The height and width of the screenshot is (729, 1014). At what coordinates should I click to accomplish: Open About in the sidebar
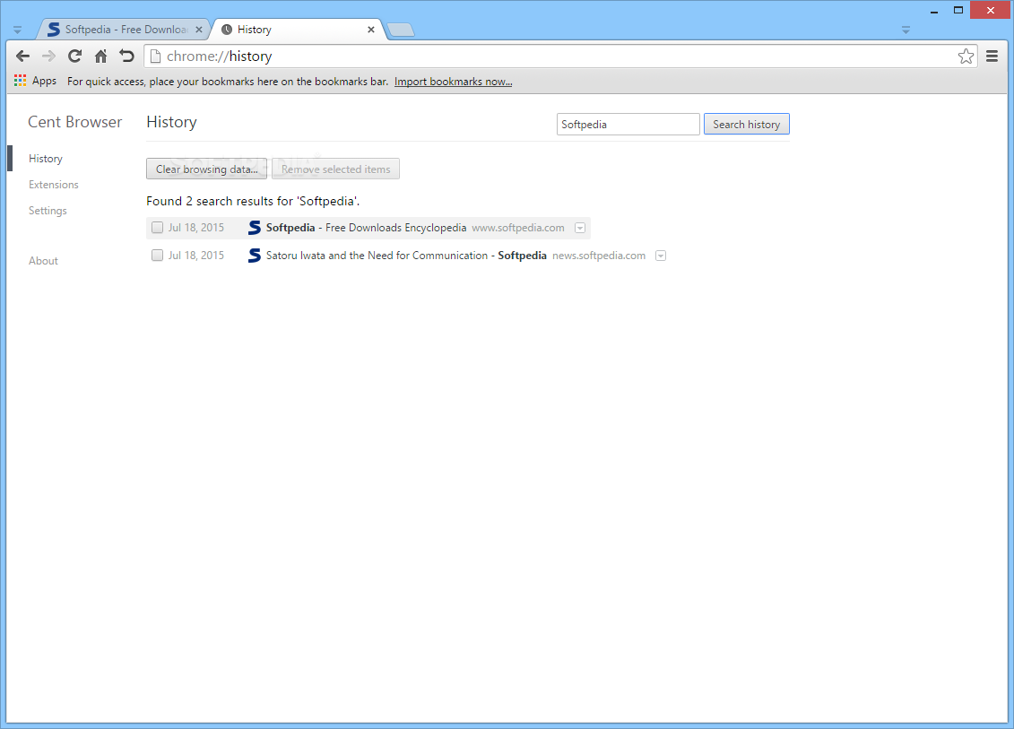tap(43, 261)
